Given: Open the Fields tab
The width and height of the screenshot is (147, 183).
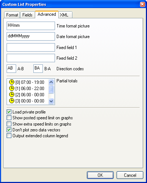Looking at the screenshot, I should coord(27,15).
